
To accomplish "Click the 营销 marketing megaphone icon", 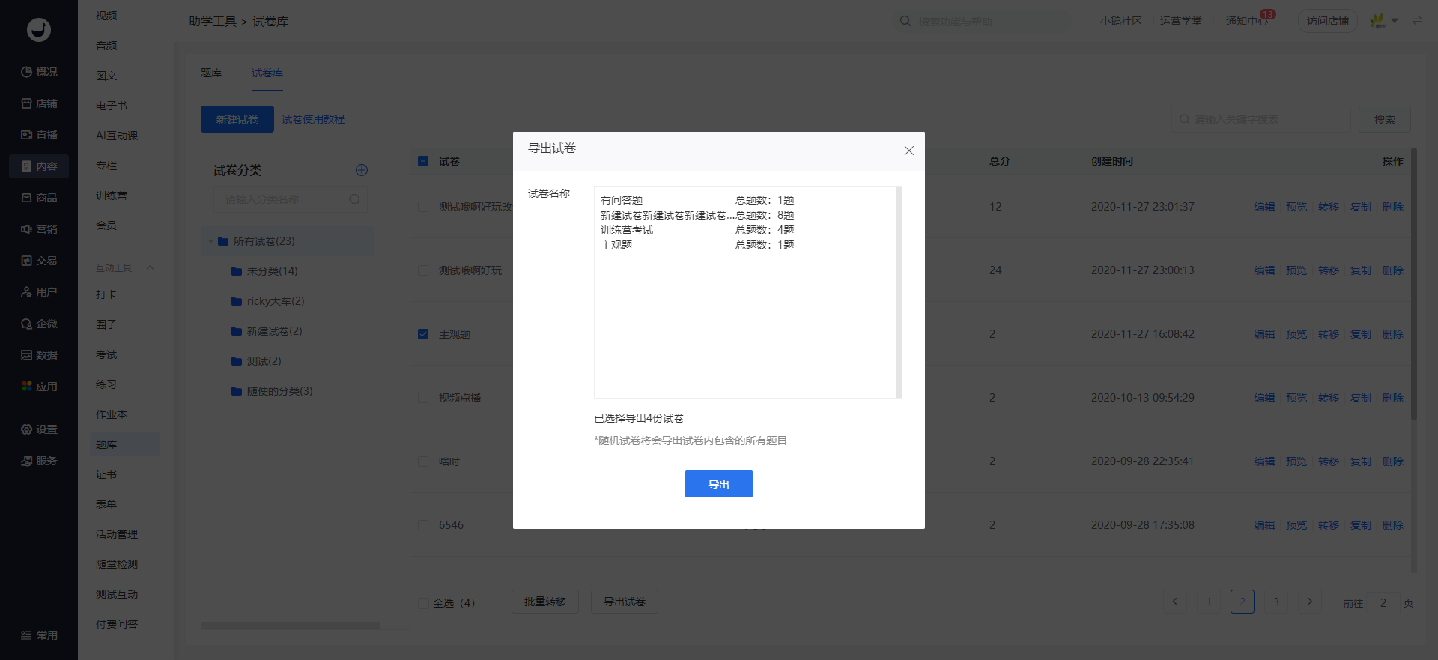I will coord(26,229).
